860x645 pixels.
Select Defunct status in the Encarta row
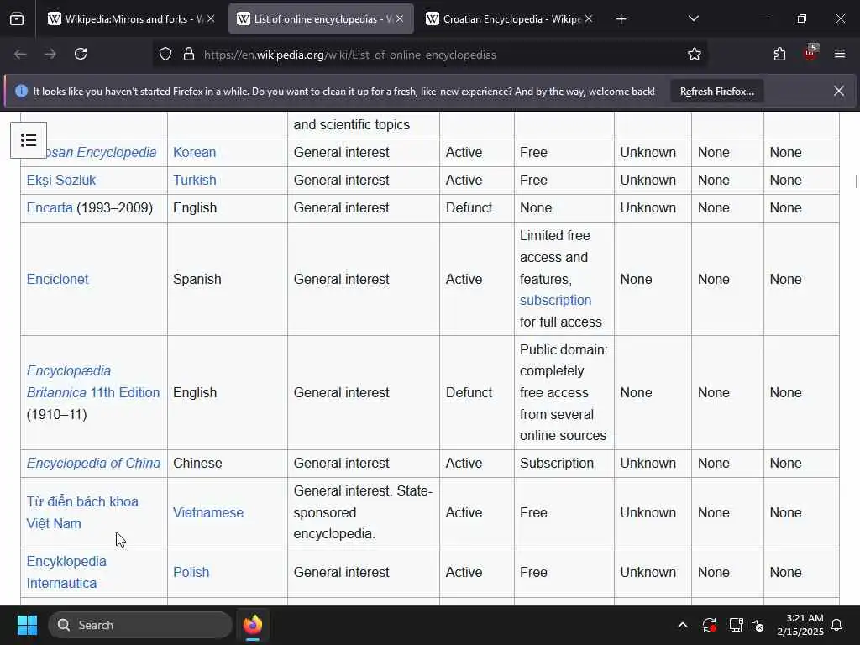pyautogui.click(x=476, y=208)
